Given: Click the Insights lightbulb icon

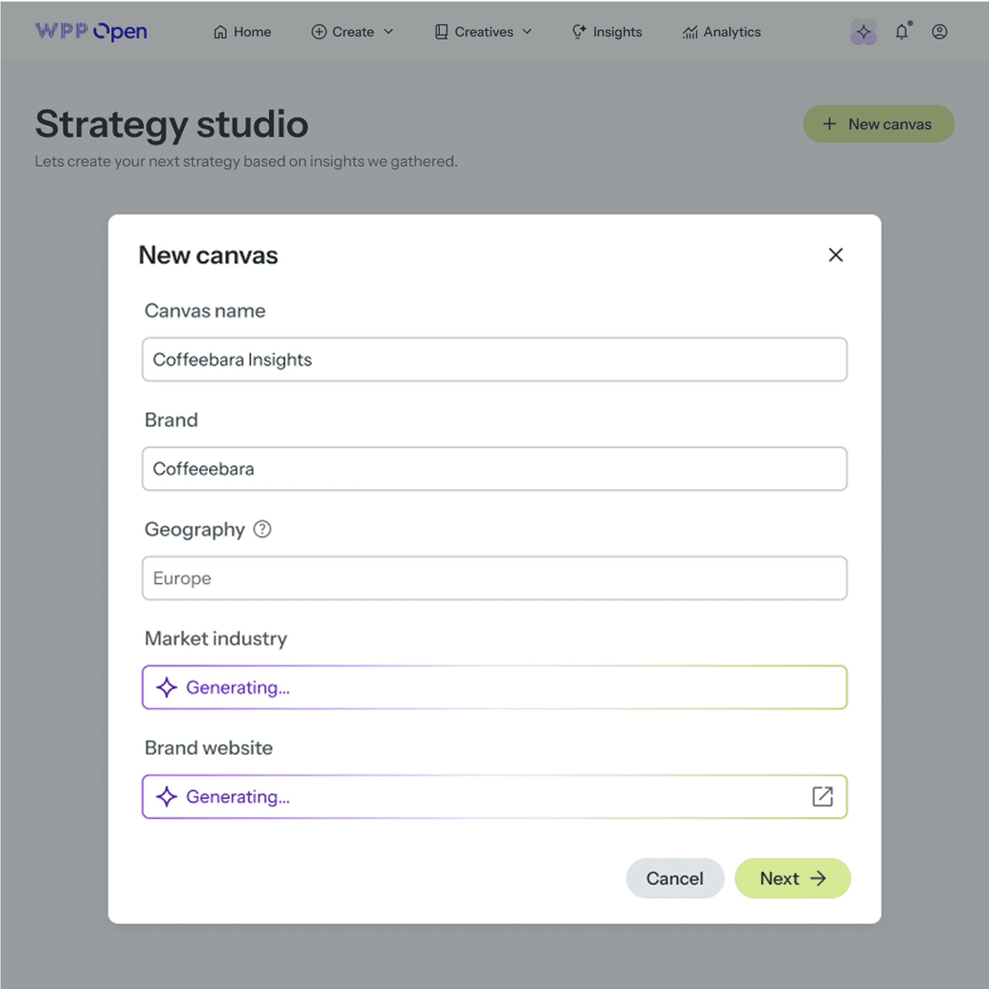Looking at the screenshot, I should pos(579,32).
